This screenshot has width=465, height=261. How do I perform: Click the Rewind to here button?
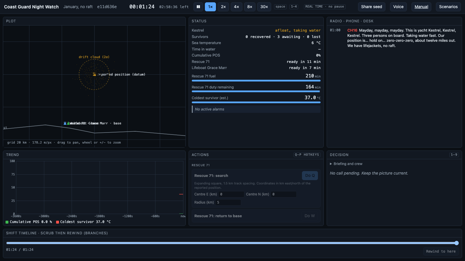[441, 251]
